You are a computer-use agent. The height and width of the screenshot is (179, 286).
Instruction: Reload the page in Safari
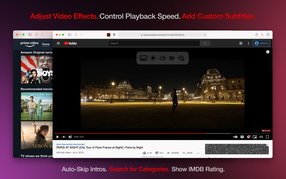205,35
